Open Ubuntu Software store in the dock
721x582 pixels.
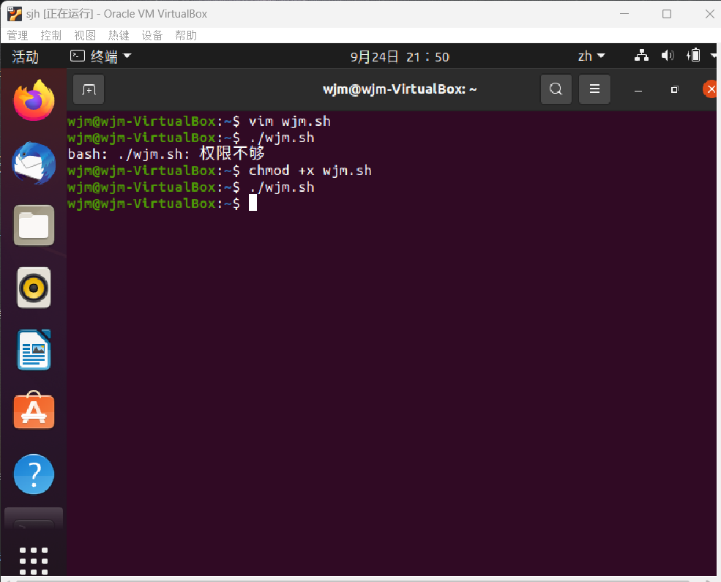34,411
